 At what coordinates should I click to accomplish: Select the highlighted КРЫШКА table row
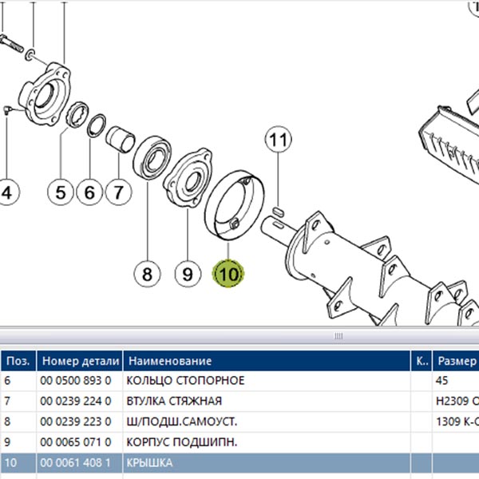[x=239, y=463]
